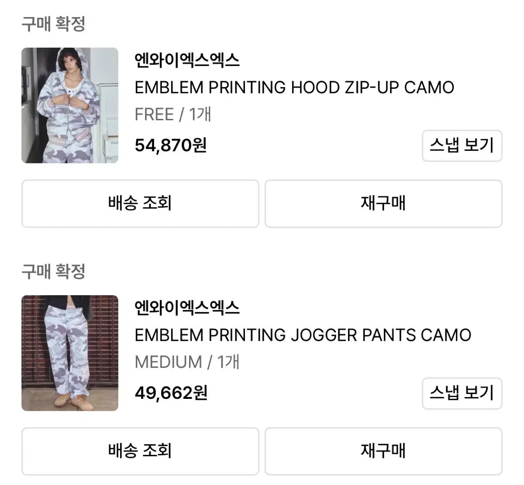The width and height of the screenshot is (524, 485).
Task: Repurchase the Emblem Printing Jogger Pants
Action: [383, 451]
